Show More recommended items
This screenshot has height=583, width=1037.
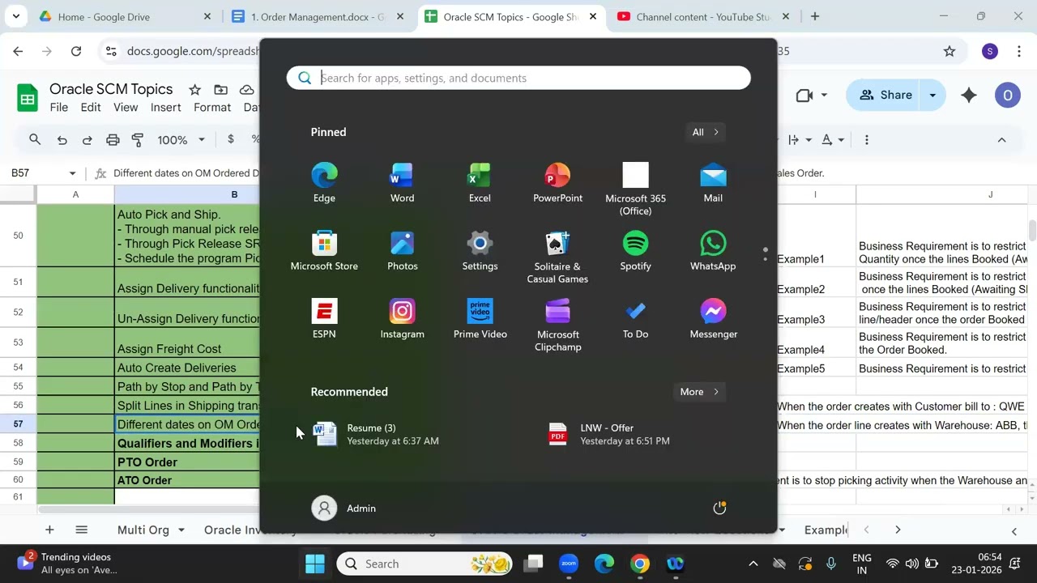[x=699, y=392]
